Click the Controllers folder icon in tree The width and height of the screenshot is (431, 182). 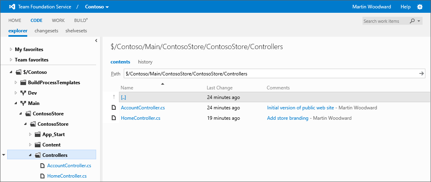[x=38, y=155]
